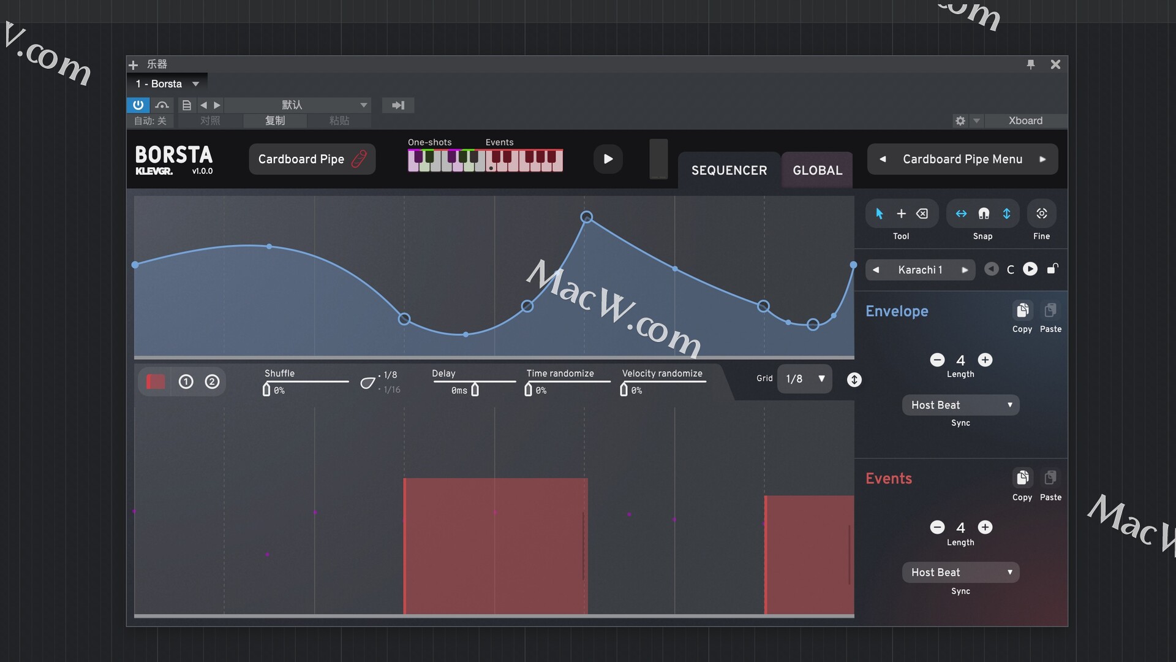This screenshot has width=1176, height=662.
Task: Select the add point tool (plus icon)
Action: [x=900, y=213]
